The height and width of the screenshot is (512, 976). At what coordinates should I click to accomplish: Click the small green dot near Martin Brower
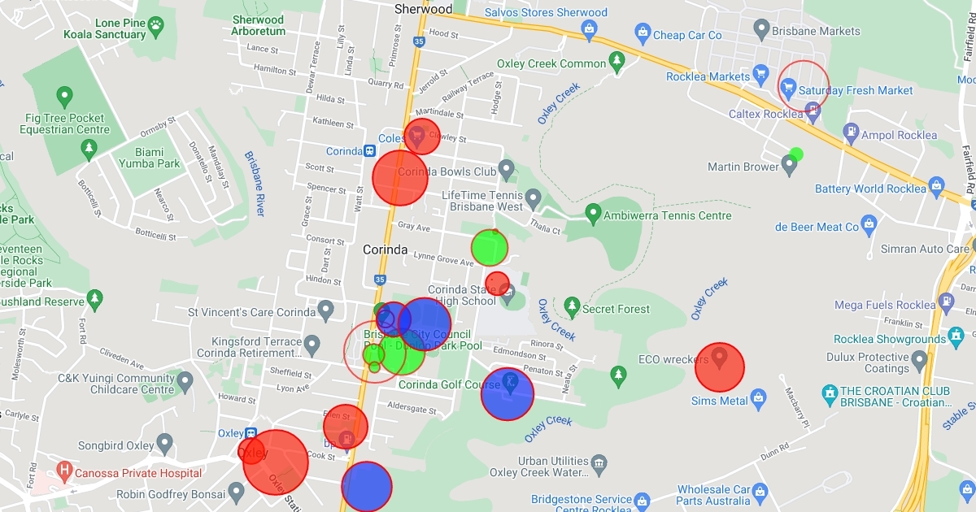796,154
